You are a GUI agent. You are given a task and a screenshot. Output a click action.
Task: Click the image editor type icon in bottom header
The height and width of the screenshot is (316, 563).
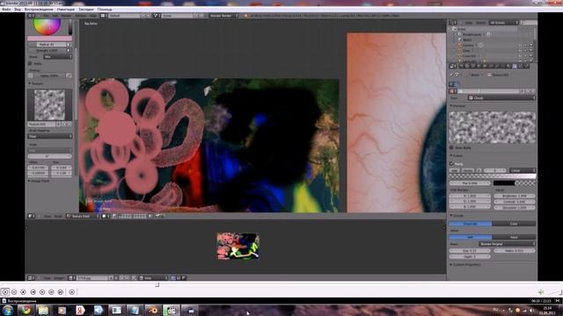pos(32,277)
